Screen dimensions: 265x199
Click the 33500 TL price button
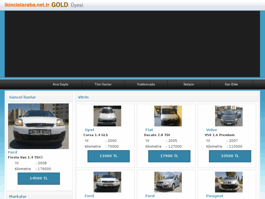(x=230, y=156)
